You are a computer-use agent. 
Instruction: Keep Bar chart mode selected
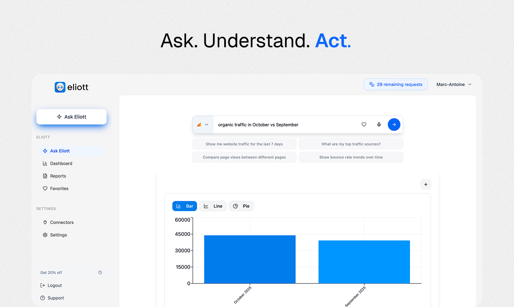click(185, 206)
